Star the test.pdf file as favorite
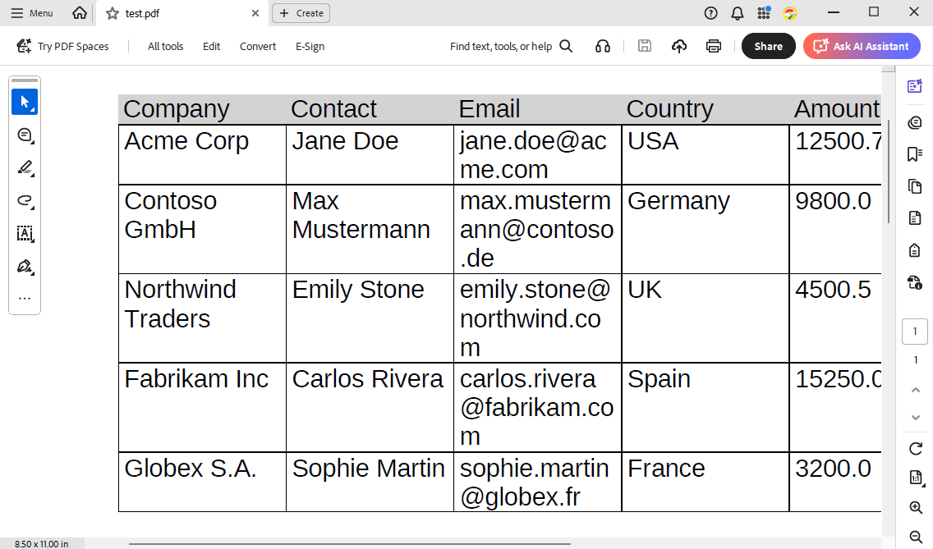The height and width of the screenshot is (549, 933). click(x=113, y=13)
